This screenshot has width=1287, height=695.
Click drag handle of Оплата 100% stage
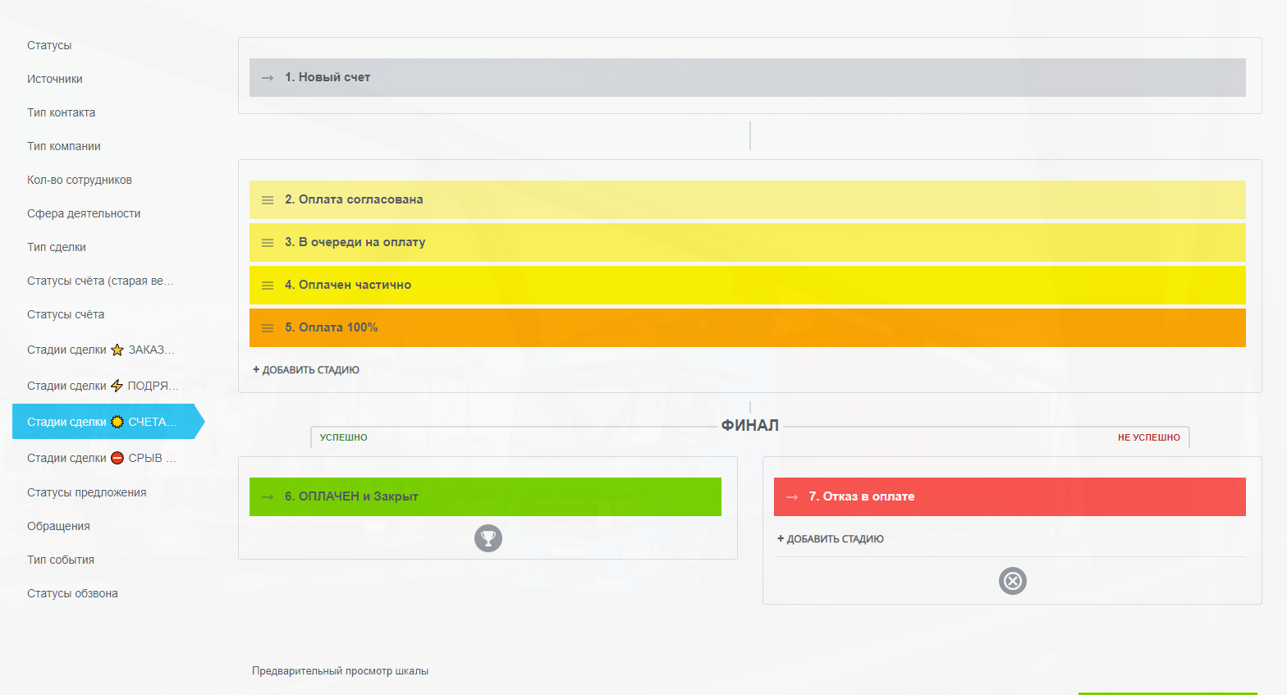click(x=268, y=328)
